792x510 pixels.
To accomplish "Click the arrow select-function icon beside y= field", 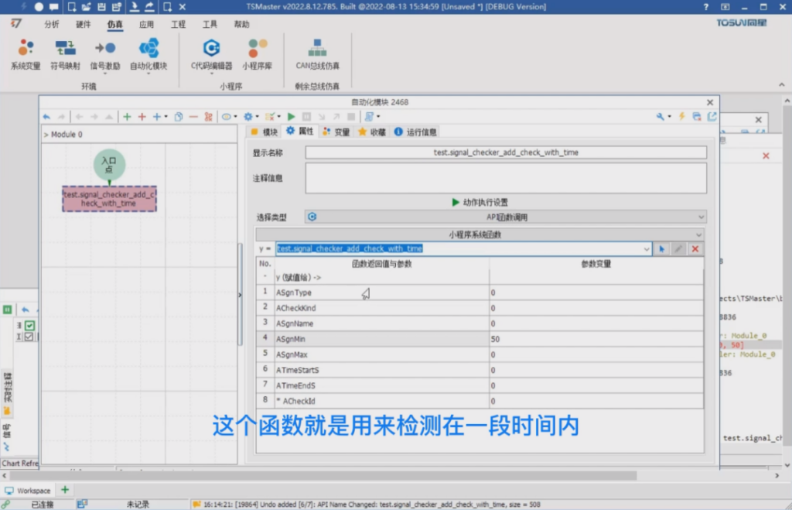I will pyautogui.click(x=662, y=248).
